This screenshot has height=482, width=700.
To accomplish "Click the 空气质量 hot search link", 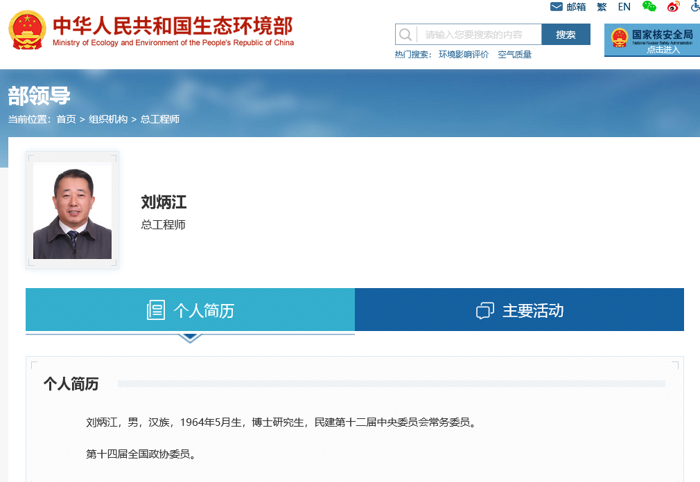I will 515,55.
